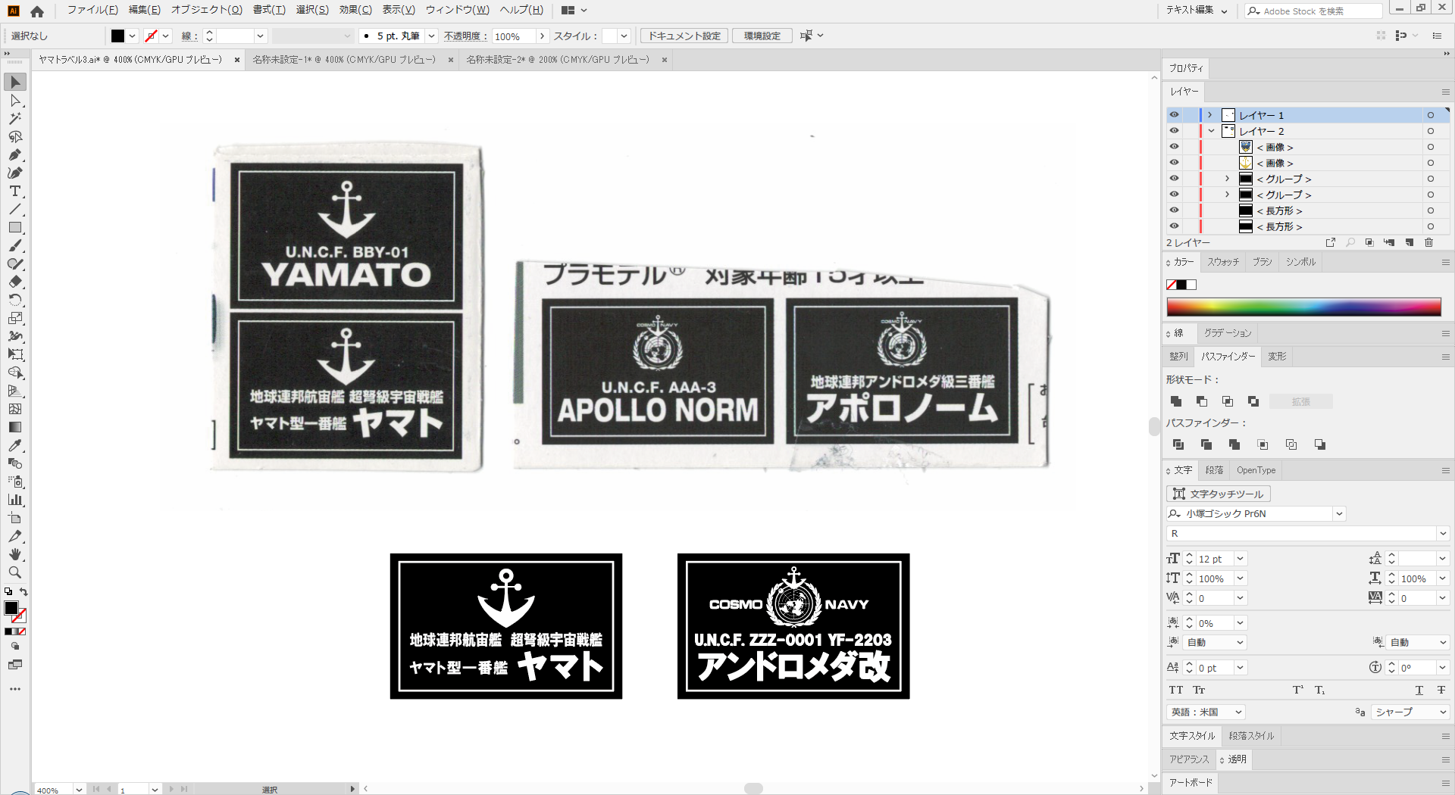Switch to the スウォッチ panel tab
This screenshot has width=1455, height=795.
point(1223,262)
